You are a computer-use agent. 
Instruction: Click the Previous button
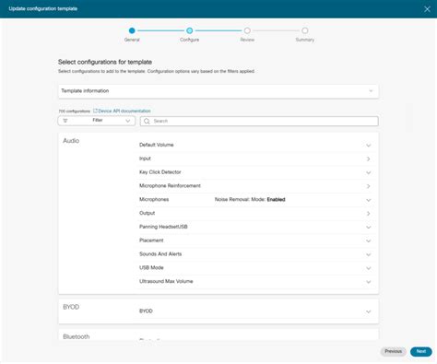pos(393,351)
